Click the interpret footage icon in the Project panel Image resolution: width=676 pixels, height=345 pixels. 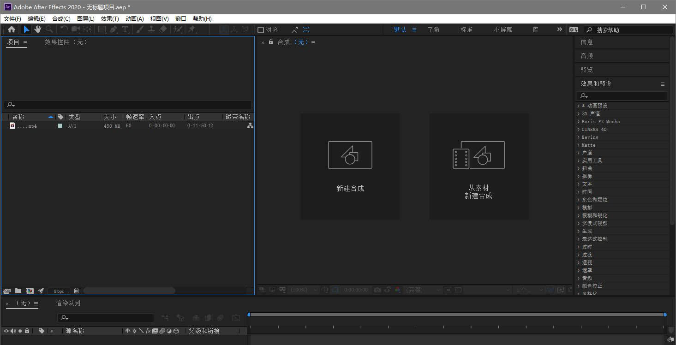[6, 291]
